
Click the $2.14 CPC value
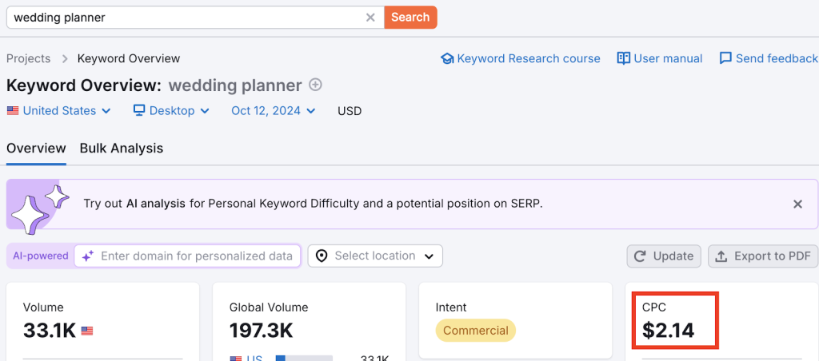click(x=668, y=330)
